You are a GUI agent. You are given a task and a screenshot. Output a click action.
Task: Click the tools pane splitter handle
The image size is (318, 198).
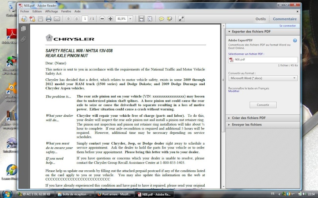223,80
